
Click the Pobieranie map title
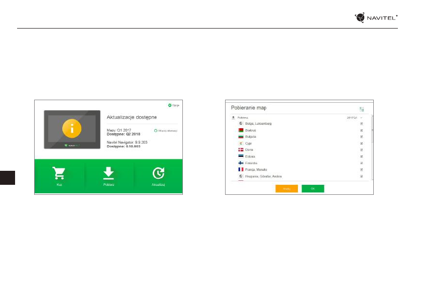coord(249,108)
